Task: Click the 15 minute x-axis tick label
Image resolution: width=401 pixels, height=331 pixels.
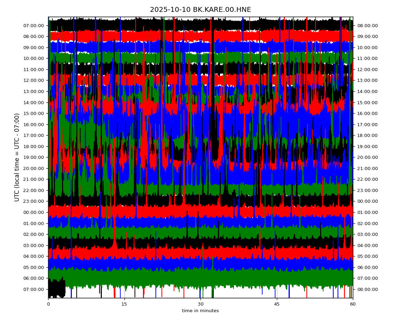Action: click(124, 304)
